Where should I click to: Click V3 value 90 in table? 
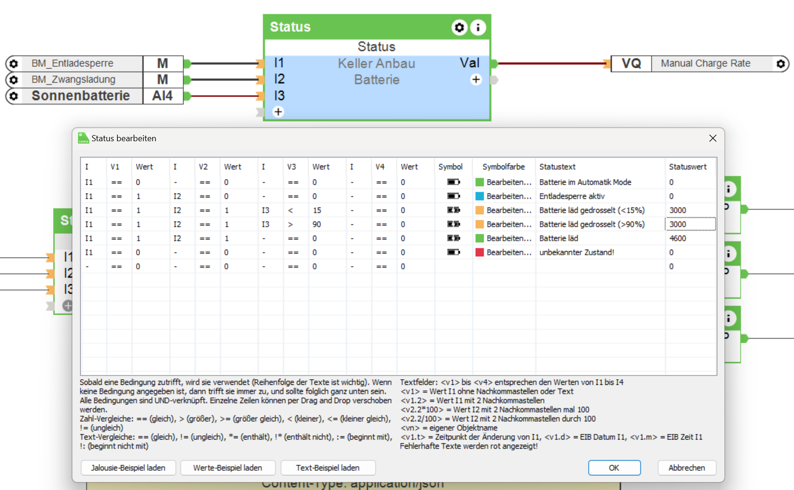317,224
